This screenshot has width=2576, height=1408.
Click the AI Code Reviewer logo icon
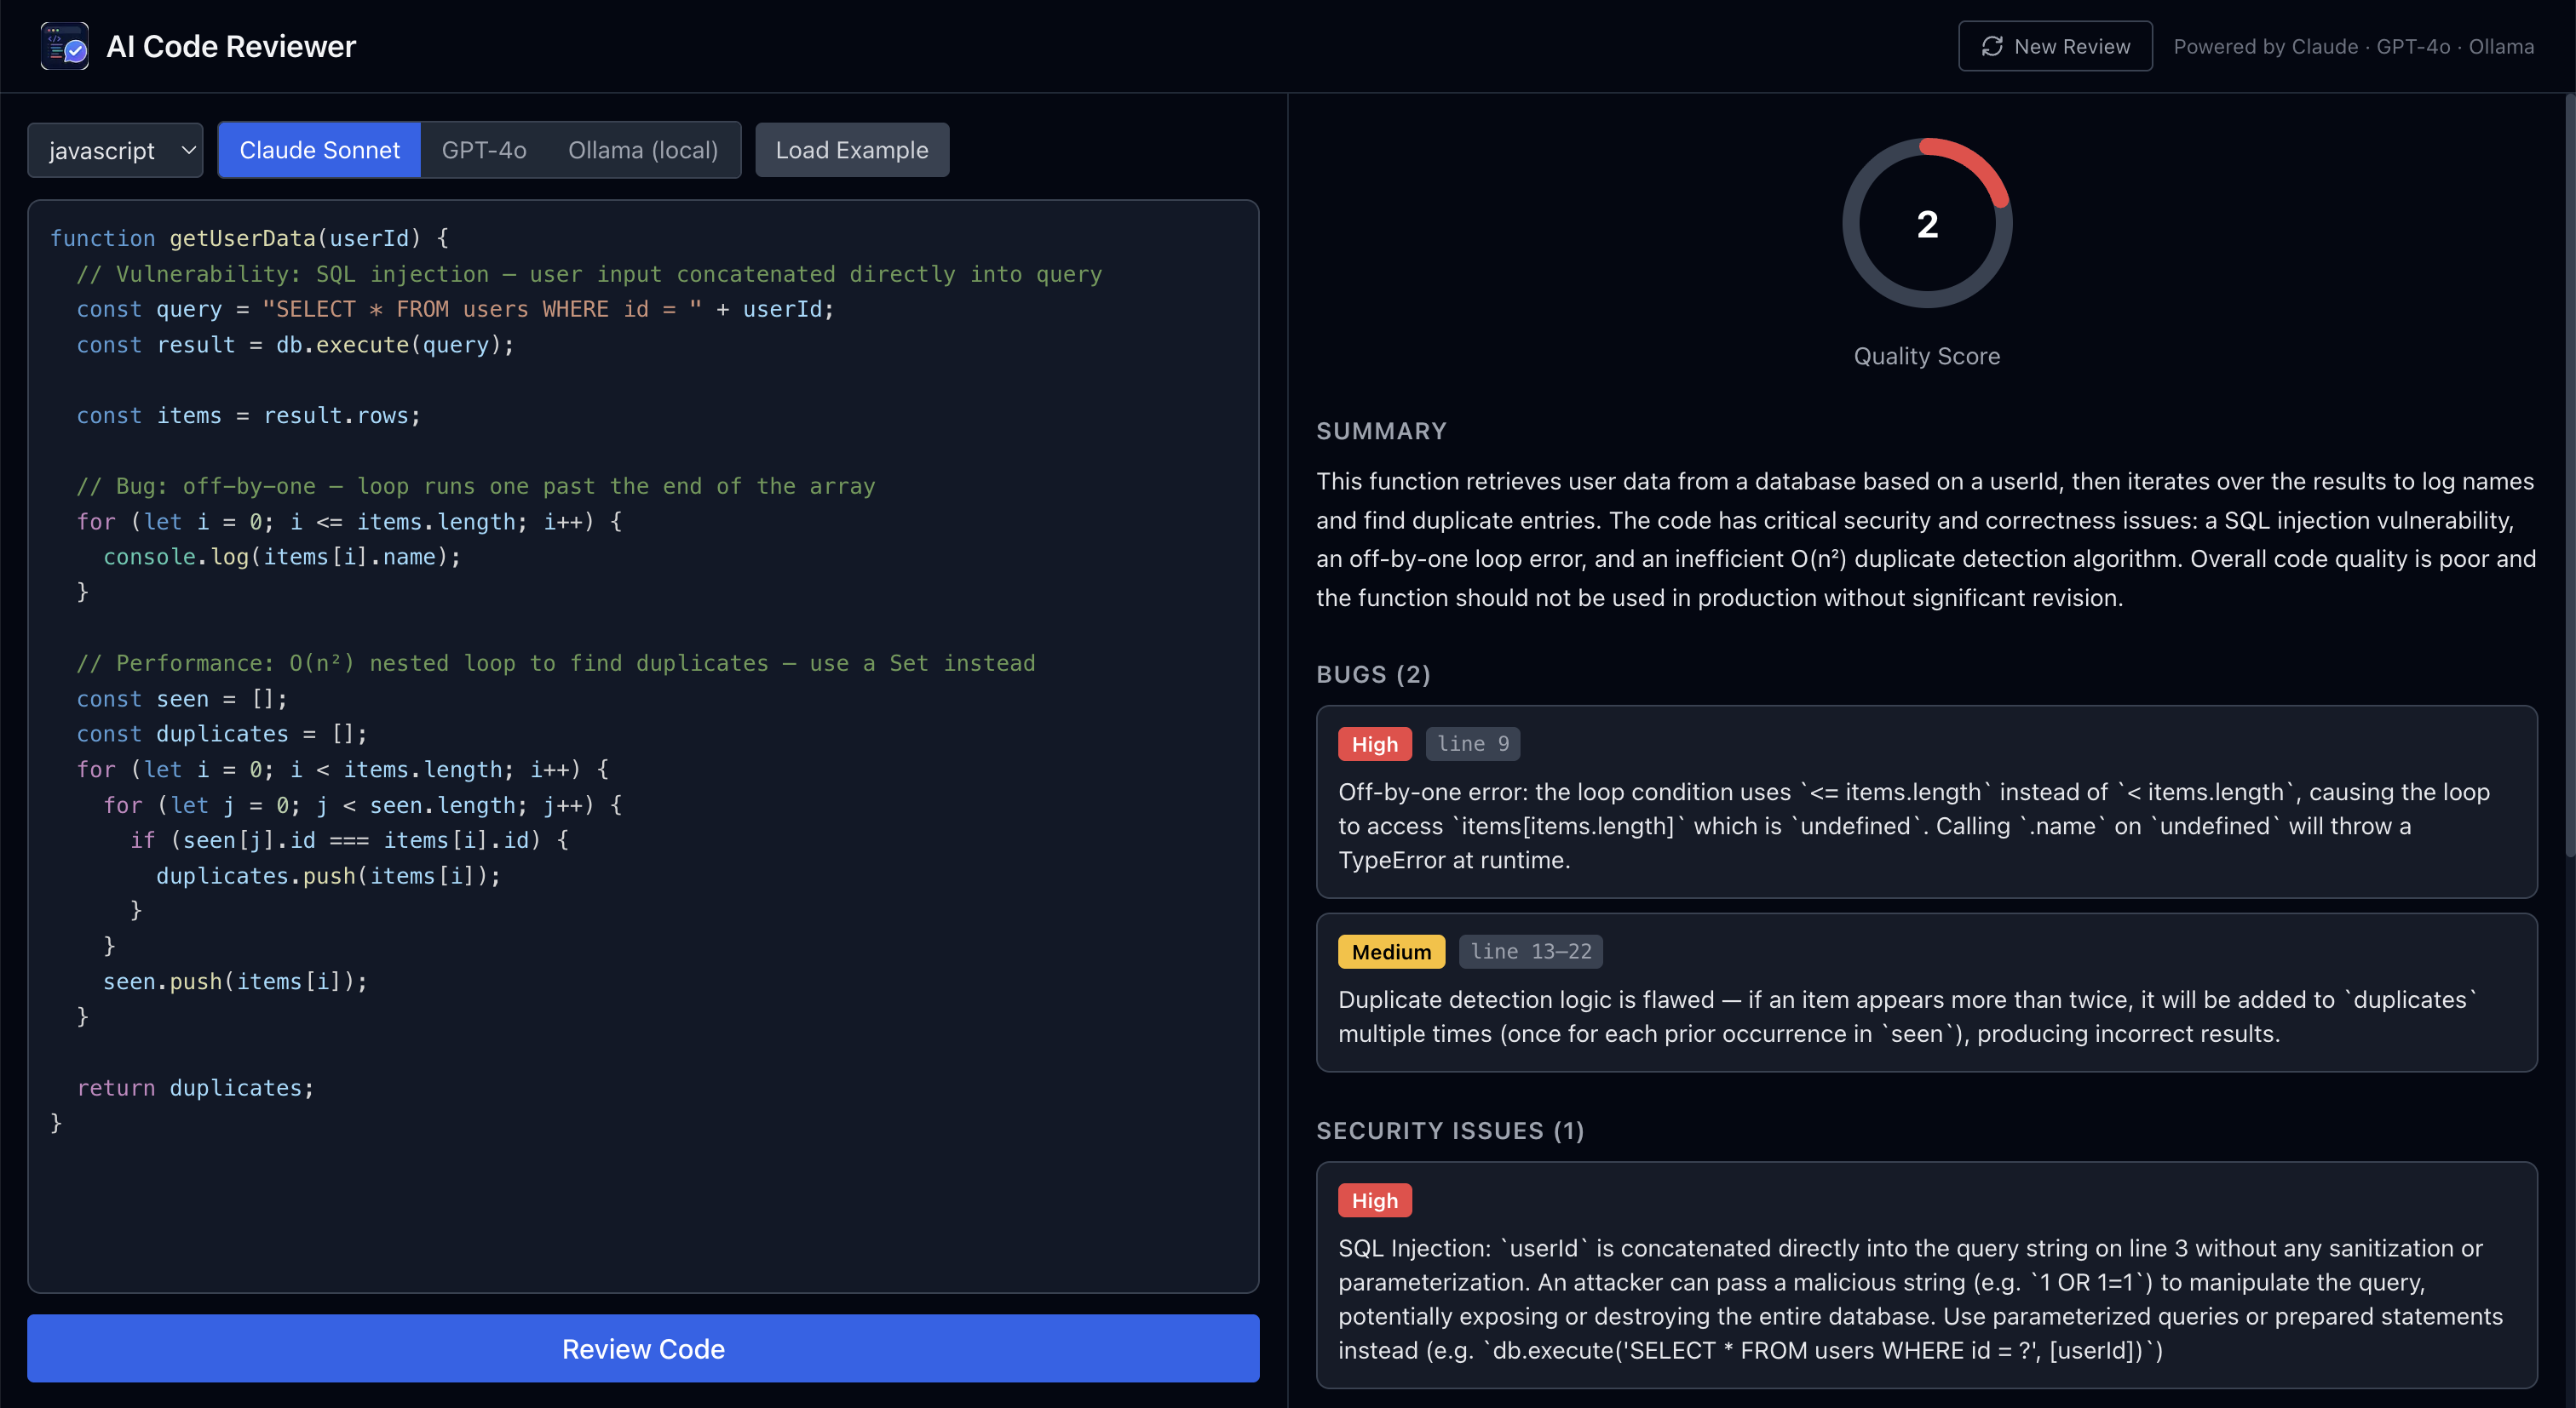click(65, 46)
